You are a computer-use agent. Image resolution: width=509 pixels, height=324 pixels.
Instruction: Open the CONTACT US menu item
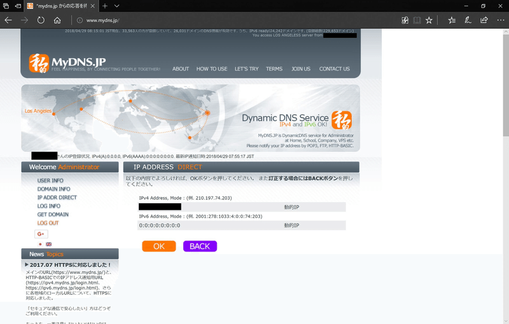335,69
